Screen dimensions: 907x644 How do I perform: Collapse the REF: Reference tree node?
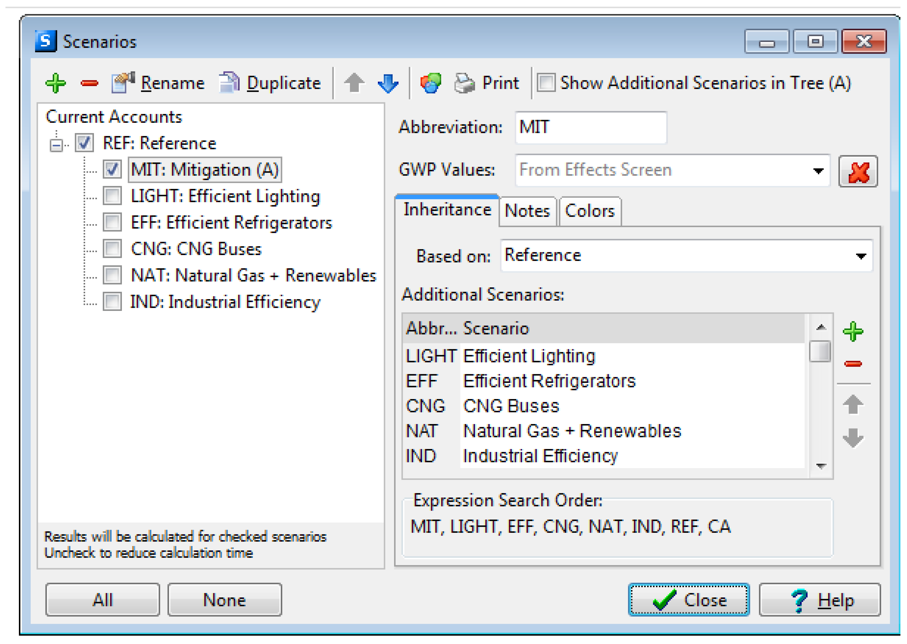56,145
